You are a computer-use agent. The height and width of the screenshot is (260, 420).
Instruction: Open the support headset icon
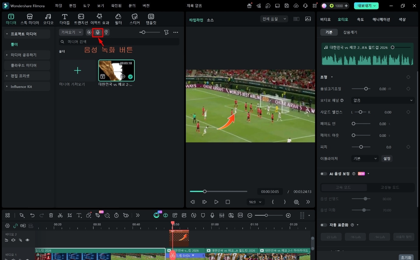[305, 6]
